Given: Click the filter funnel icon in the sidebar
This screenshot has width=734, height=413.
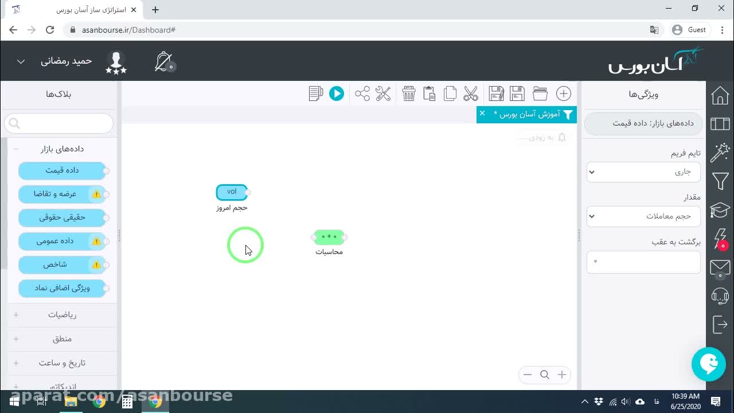Looking at the screenshot, I should (720, 181).
